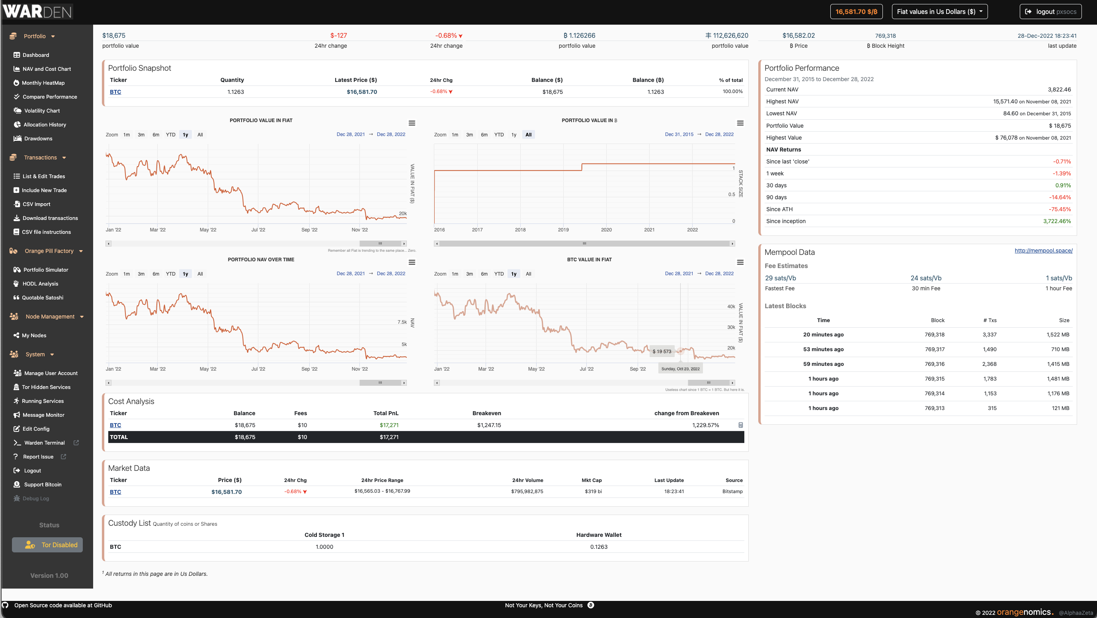This screenshot has height=618, width=1097.
Task: Click the Tor Hidden Services icon
Action: click(x=16, y=387)
